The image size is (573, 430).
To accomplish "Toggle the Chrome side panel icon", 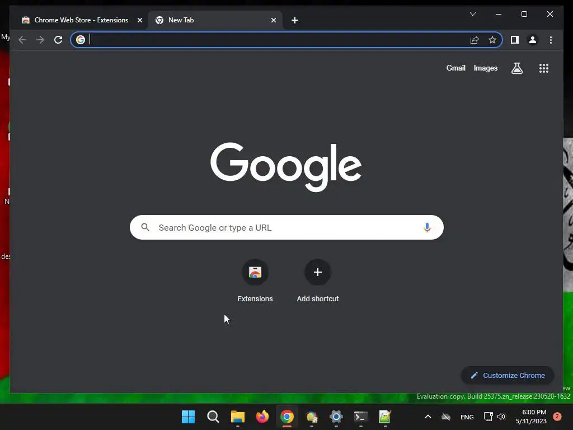I will pyautogui.click(x=515, y=40).
